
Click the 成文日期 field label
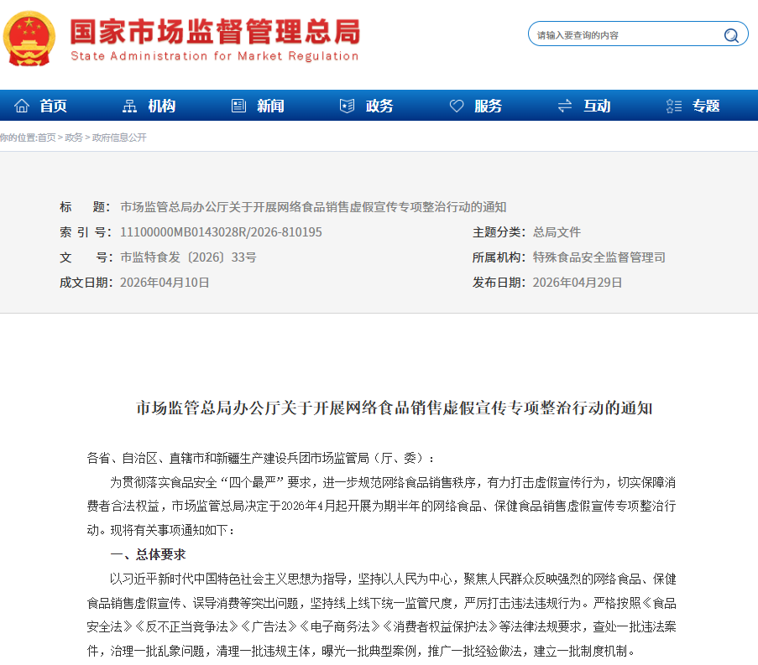(86, 283)
